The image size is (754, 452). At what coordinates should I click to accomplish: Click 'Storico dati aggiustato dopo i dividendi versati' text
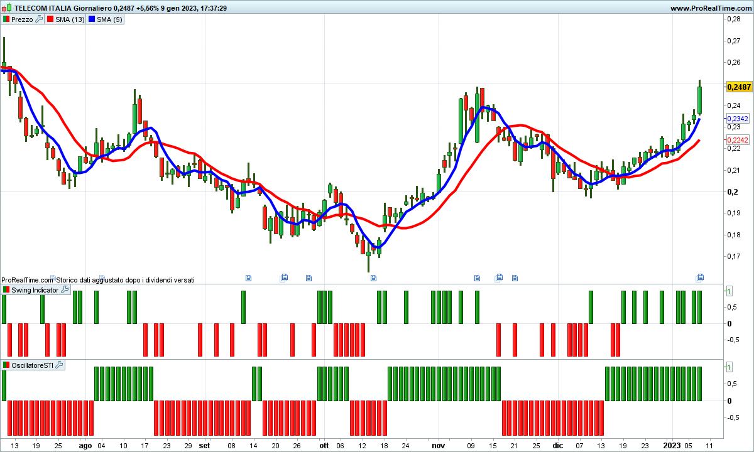click(x=126, y=279)
